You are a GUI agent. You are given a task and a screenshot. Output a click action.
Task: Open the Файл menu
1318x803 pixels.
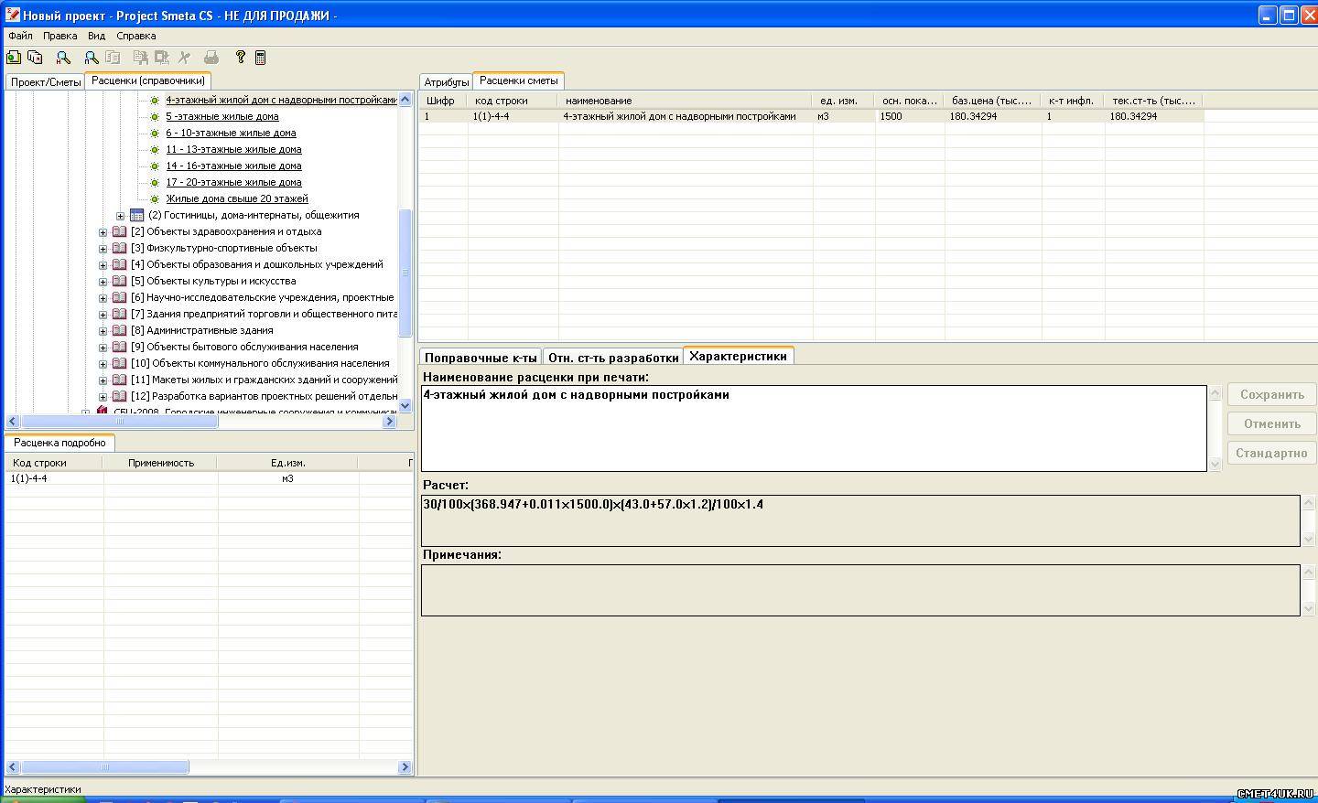point(20,36)
